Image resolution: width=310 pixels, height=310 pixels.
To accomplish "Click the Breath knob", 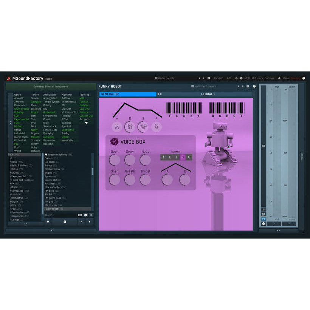I will coord(130,180).
